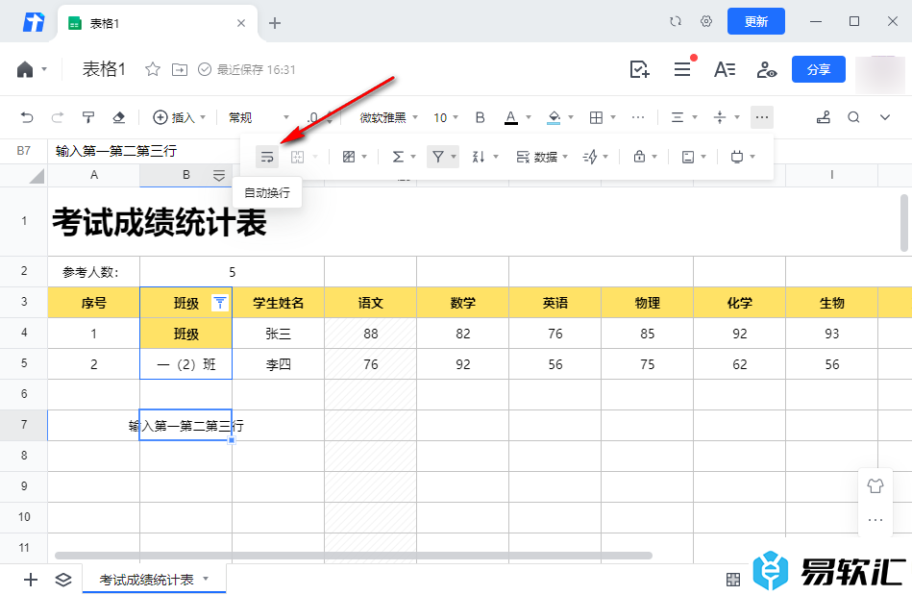Viewport: 912px width, 595px height.
Task: Click the sum formula icon
Action: click(x=398, y=157)
